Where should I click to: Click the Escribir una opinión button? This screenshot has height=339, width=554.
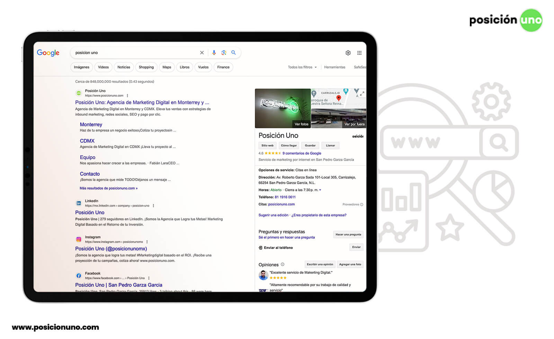(320, 264)
